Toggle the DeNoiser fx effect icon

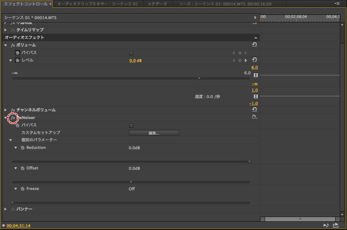[x=13, y=118]
